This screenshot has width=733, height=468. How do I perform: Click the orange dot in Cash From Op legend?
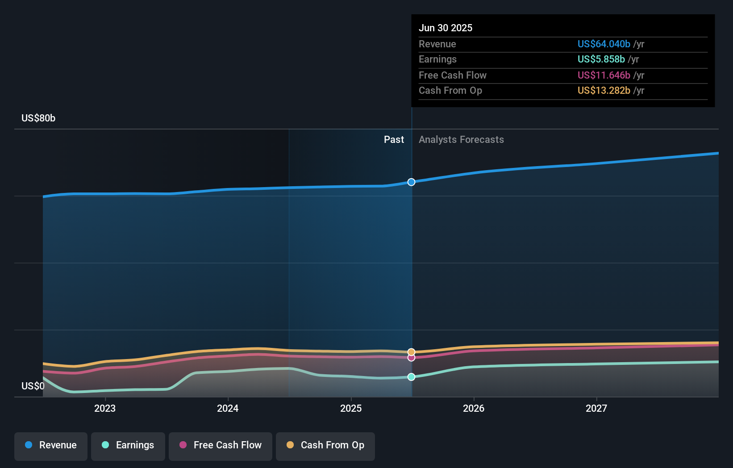point(290,445)
